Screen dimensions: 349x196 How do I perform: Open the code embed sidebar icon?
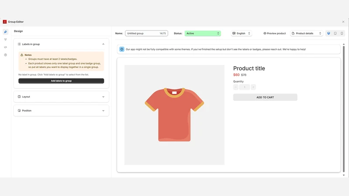coord(6,47)
